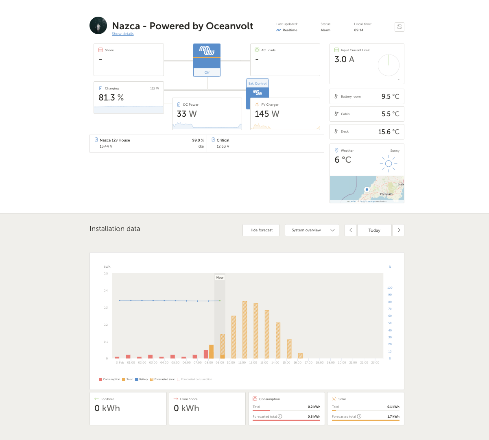Click the Input Current Limit dial
Screen dimensions: 489x440
[x=389, y=65]
